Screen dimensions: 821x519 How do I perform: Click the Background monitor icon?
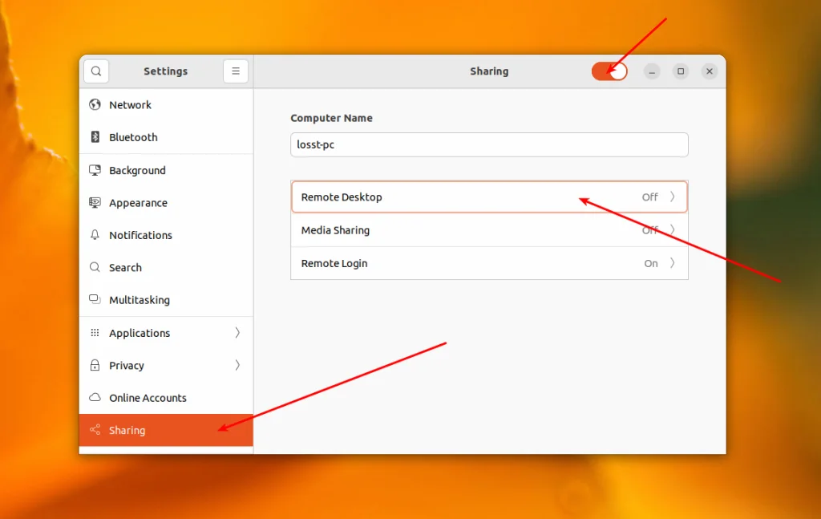click(95, 170)
